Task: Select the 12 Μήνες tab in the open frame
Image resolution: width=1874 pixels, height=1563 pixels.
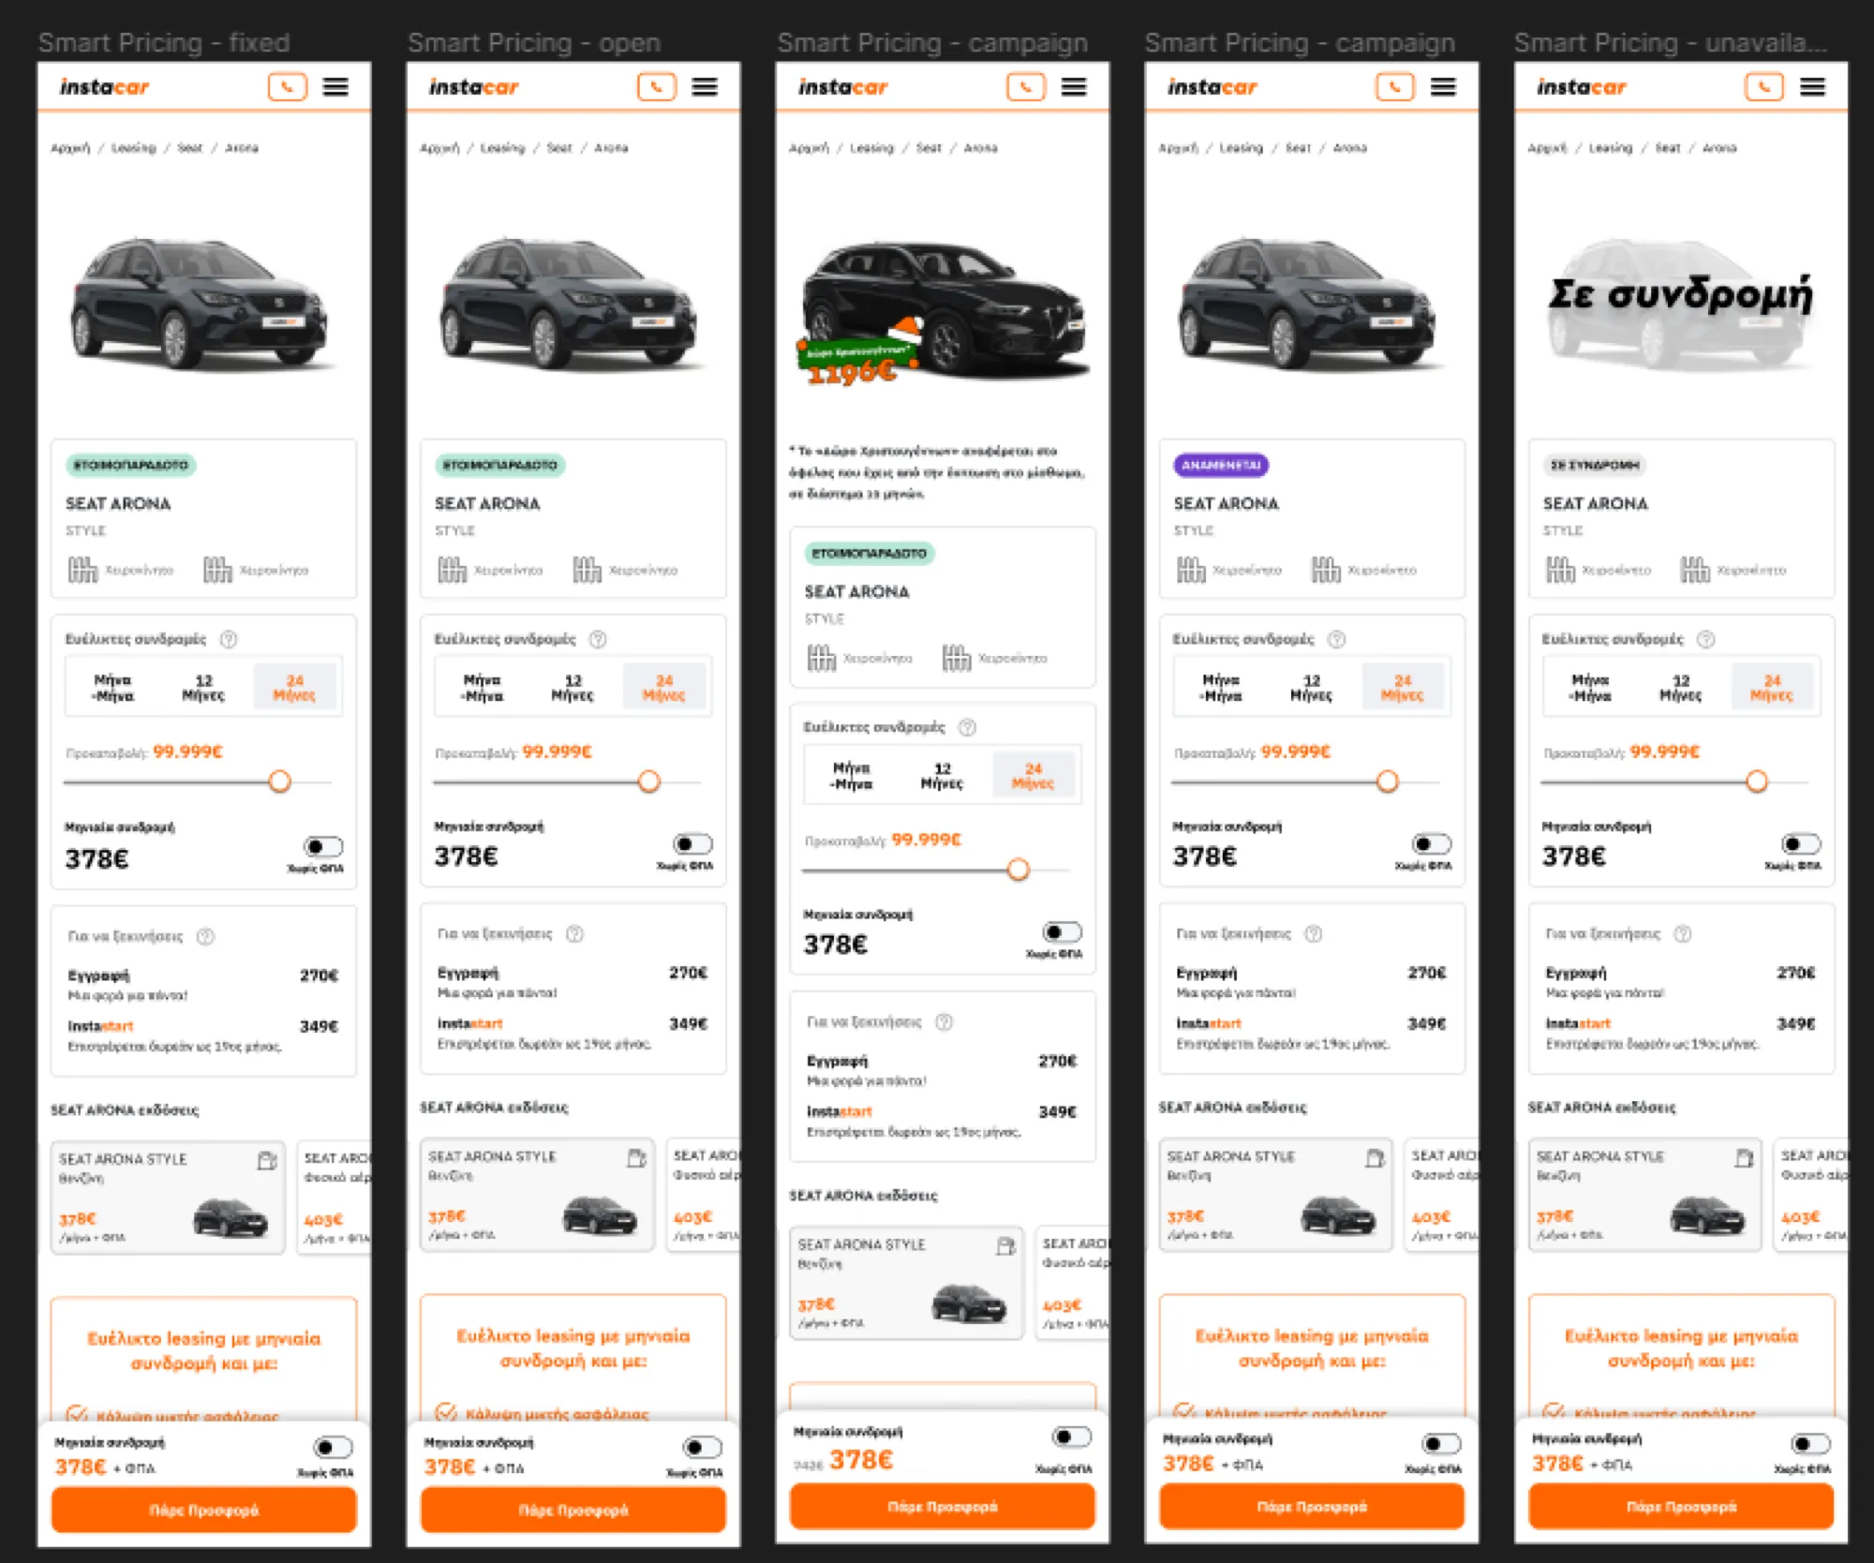Action: tap(573, 688)
